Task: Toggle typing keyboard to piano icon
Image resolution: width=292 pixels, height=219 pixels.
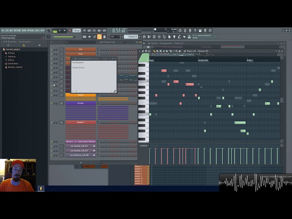Action: 84,36
